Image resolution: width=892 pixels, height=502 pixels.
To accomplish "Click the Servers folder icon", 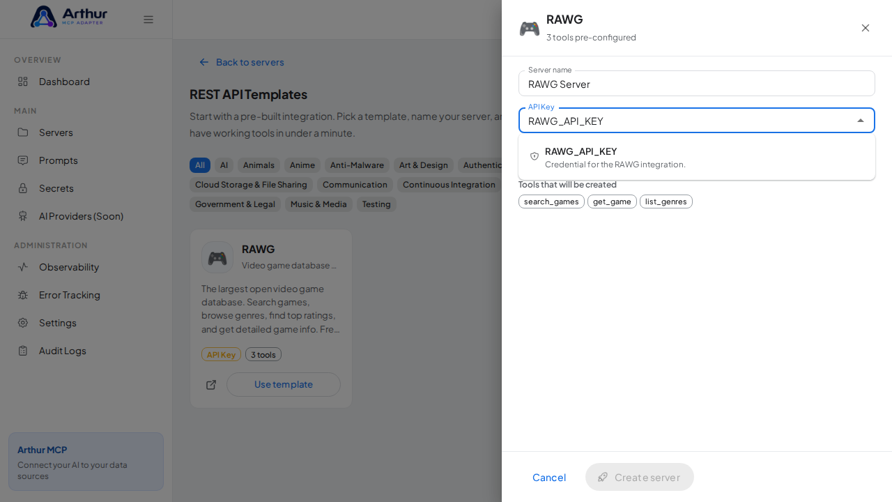I will tap(23, 132).
